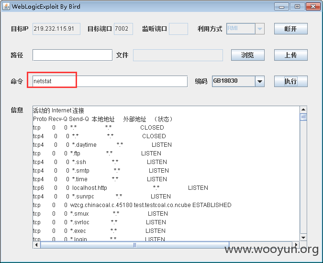Open the 编码 GB18030 encoding dropdown

pos(260,81)
